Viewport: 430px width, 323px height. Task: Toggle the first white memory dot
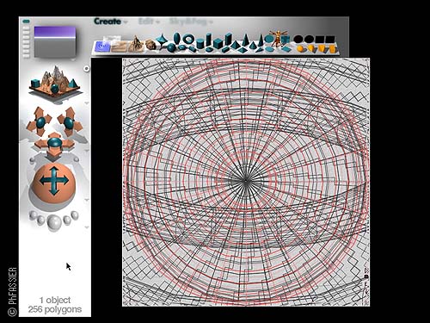tap(26, 28)
